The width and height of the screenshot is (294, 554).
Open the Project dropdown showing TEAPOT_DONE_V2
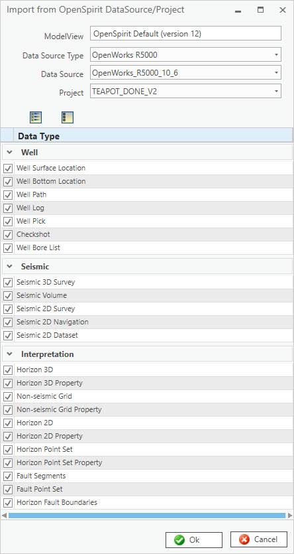(186, 91)
